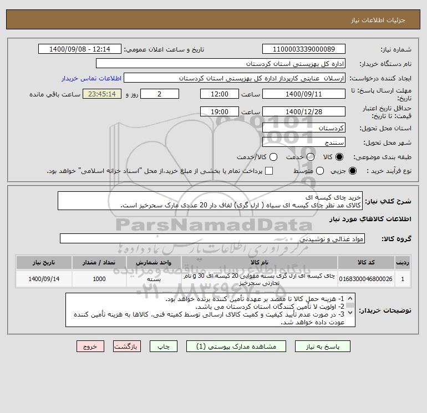The width and height of the screenshot is (427, 413).
Task: Select the خدمت radio button
Action: [311, 157]
